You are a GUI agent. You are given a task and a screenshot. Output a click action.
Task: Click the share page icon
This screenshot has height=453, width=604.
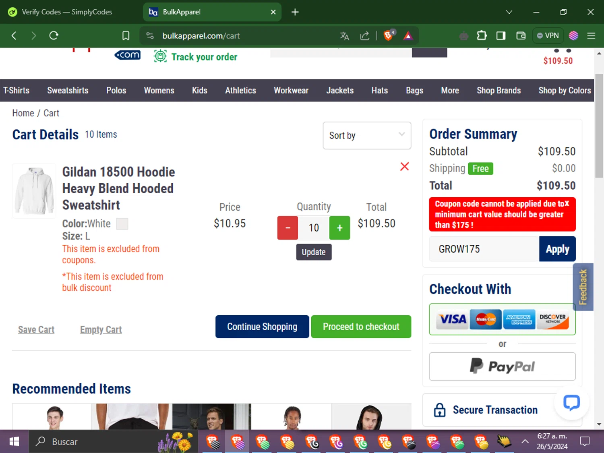(364, 35)
